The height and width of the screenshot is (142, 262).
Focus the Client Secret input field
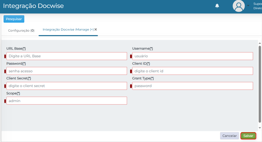coord(67,86)
